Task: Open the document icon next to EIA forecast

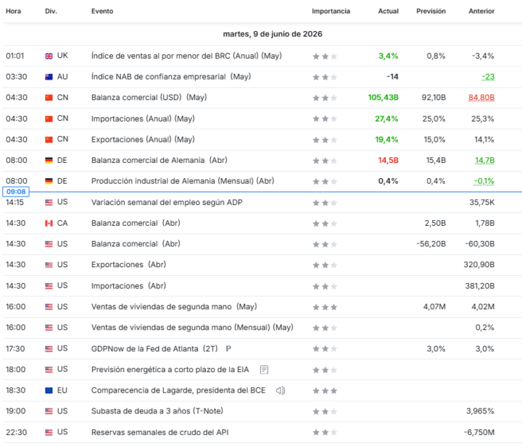Action: click(x=264, y=369)
